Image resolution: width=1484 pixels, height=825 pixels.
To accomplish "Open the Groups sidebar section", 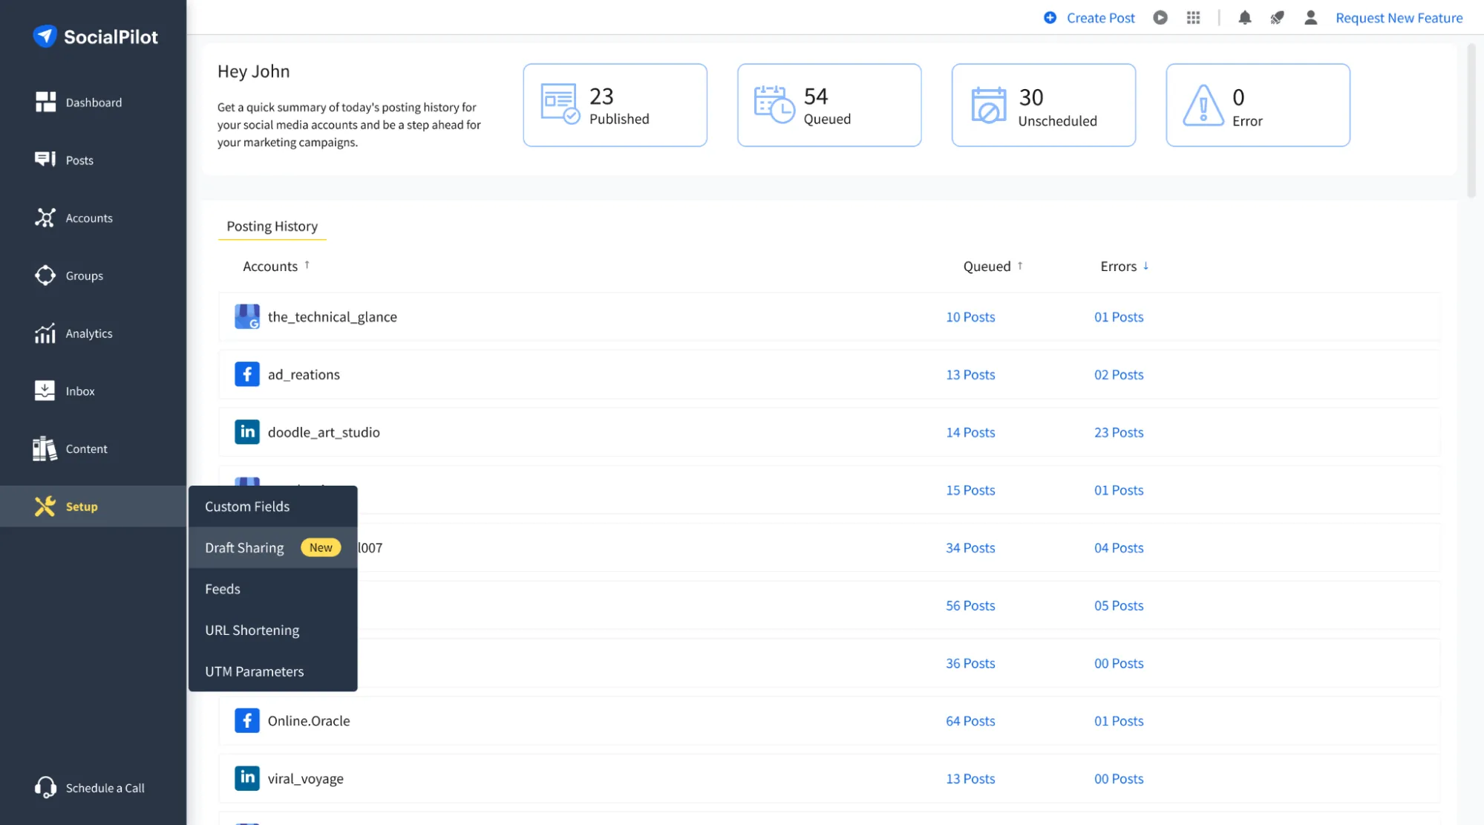I will [x=84, y=275].
